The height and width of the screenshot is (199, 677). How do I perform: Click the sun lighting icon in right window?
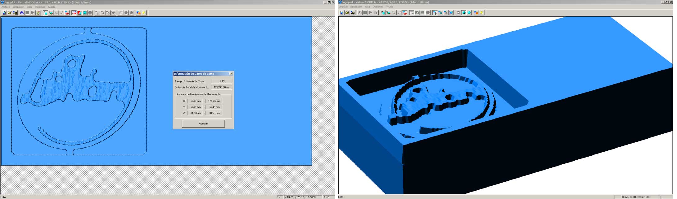click(x=481, y=13)
